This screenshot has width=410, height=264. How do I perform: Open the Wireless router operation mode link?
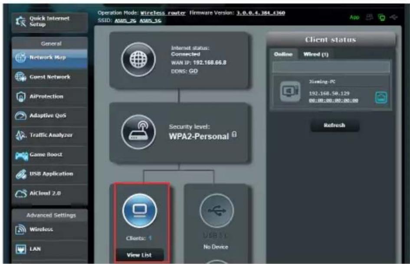163,13
